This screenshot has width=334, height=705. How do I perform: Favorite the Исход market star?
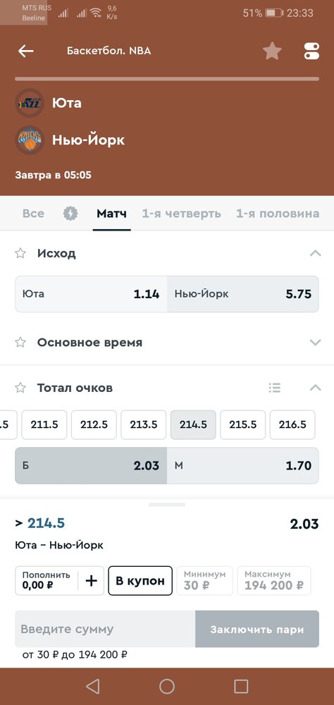pyautogui.click(x=20, y=254)
